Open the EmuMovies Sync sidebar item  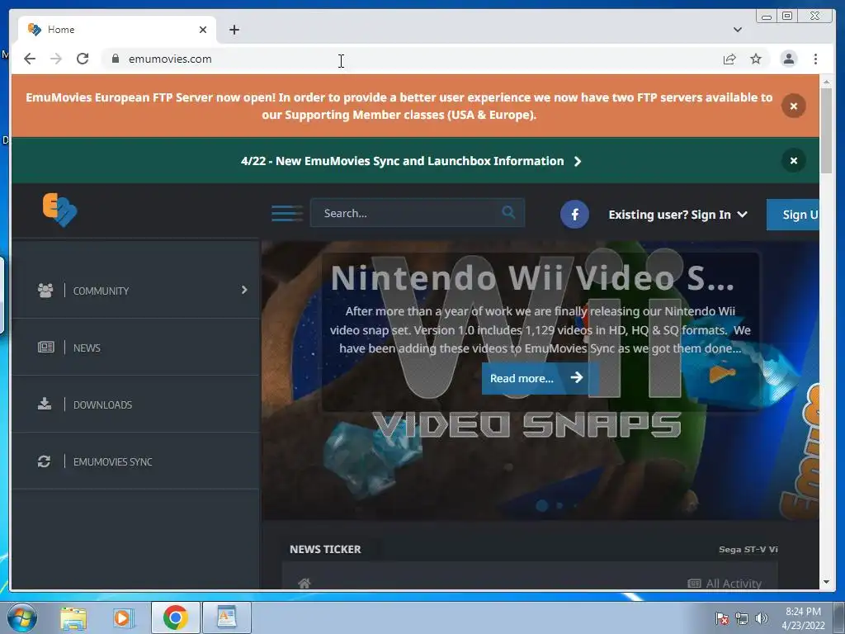coord(135,461)
